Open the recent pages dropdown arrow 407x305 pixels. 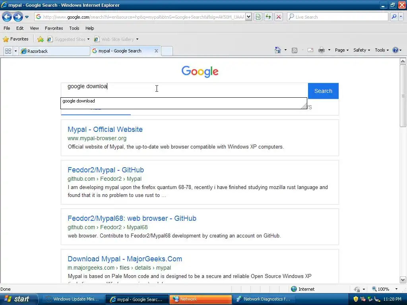pos(27,17)
